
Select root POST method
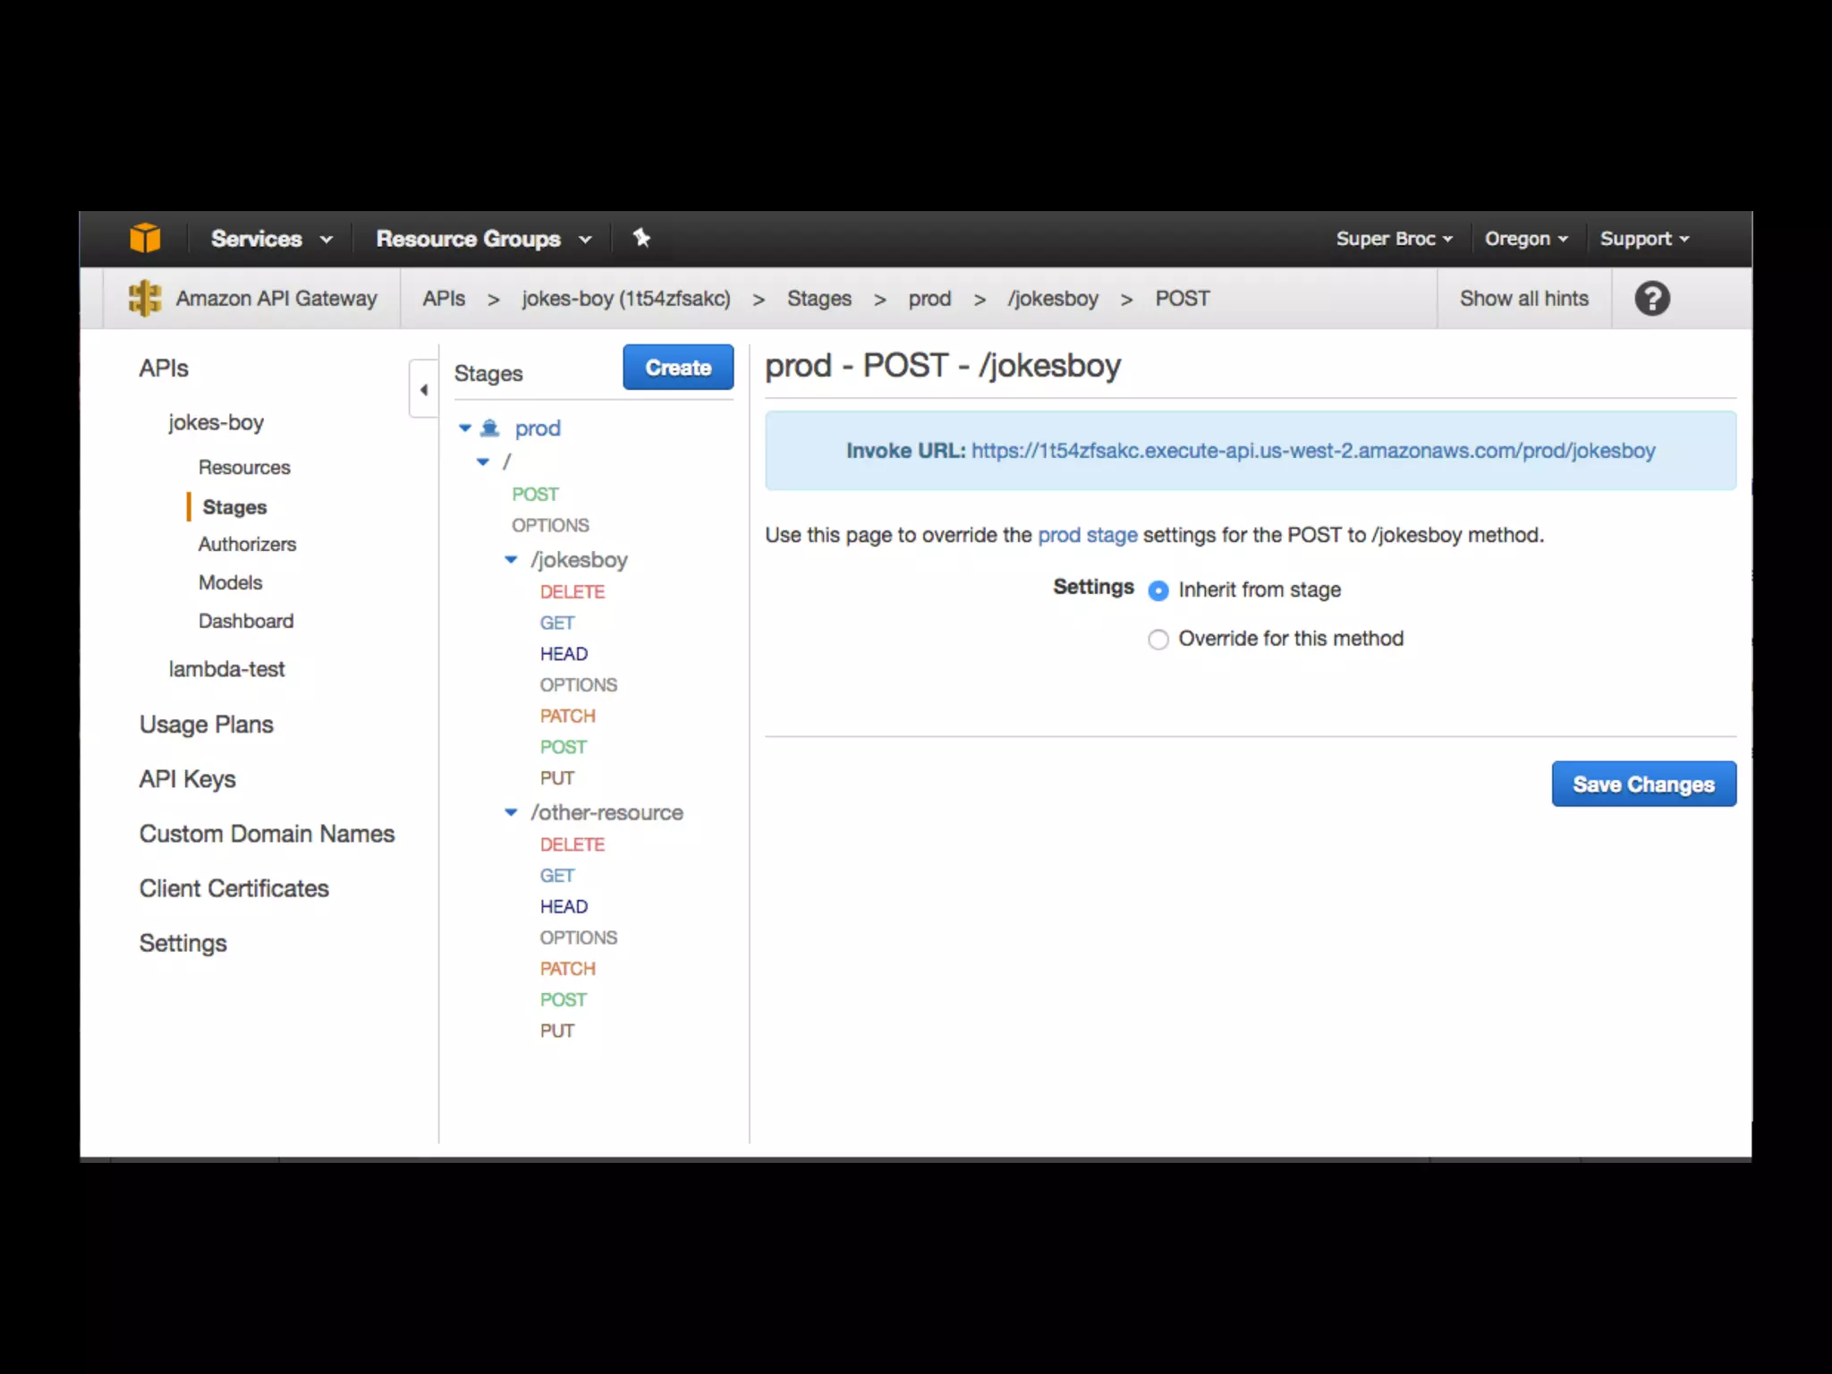(535, 495)
